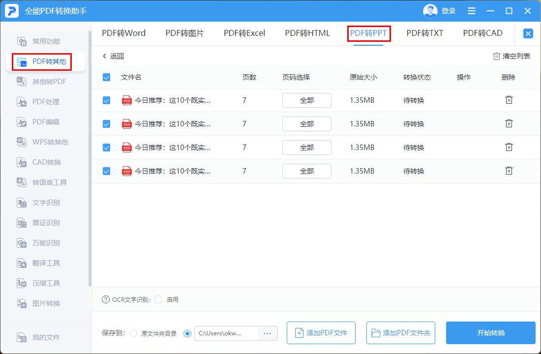The image size is (541, 354).
Task: Select the 原文件夹目录 save option
Action: pyautogui.click(x=133, y=333)
